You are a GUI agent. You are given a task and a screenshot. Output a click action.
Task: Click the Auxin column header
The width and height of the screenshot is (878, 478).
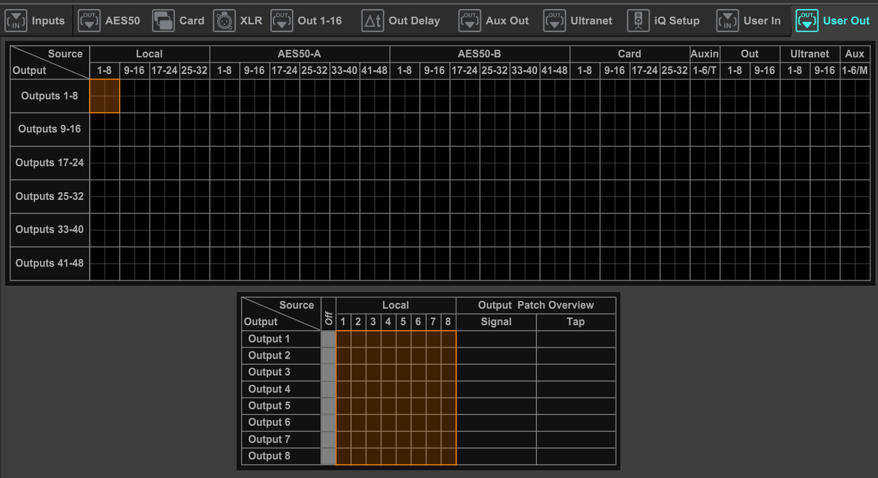pos(705,53)
